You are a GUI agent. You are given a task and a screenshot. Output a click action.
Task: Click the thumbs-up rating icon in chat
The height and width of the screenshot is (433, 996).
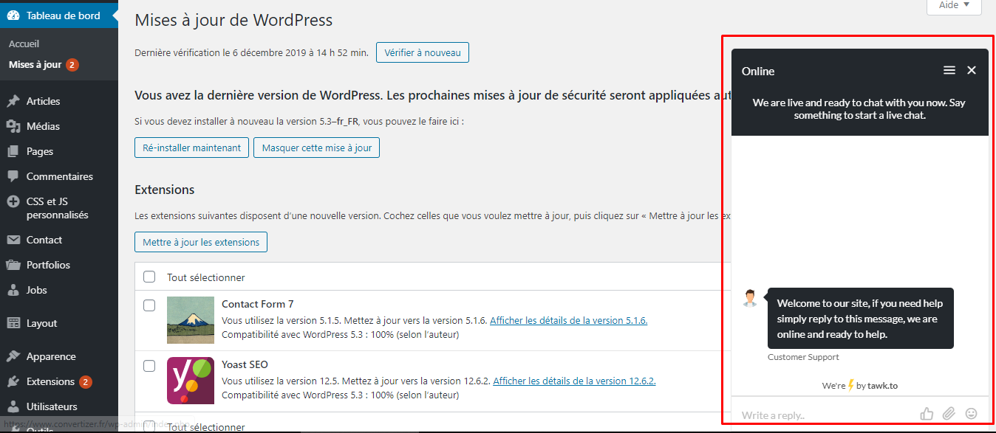(x=927, y=414)
